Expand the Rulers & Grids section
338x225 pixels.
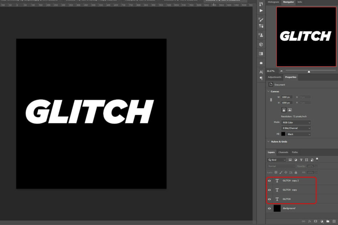[x=269, y=142]
